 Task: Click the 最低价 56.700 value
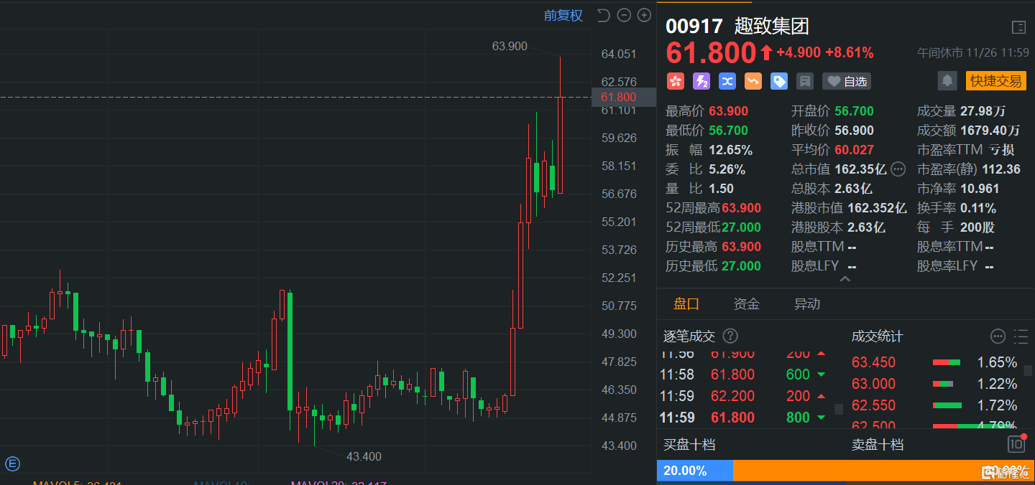tap(729, 131)
